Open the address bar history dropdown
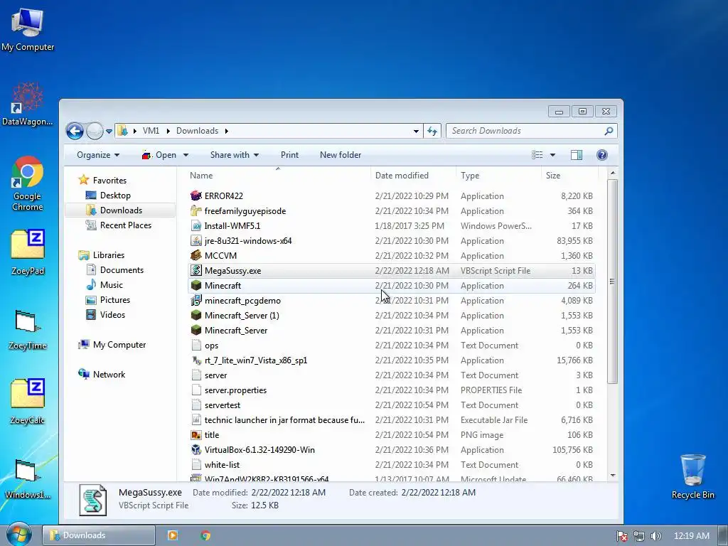Image resolution: width=728 pixels, height=546 pixels. (416, 132)
